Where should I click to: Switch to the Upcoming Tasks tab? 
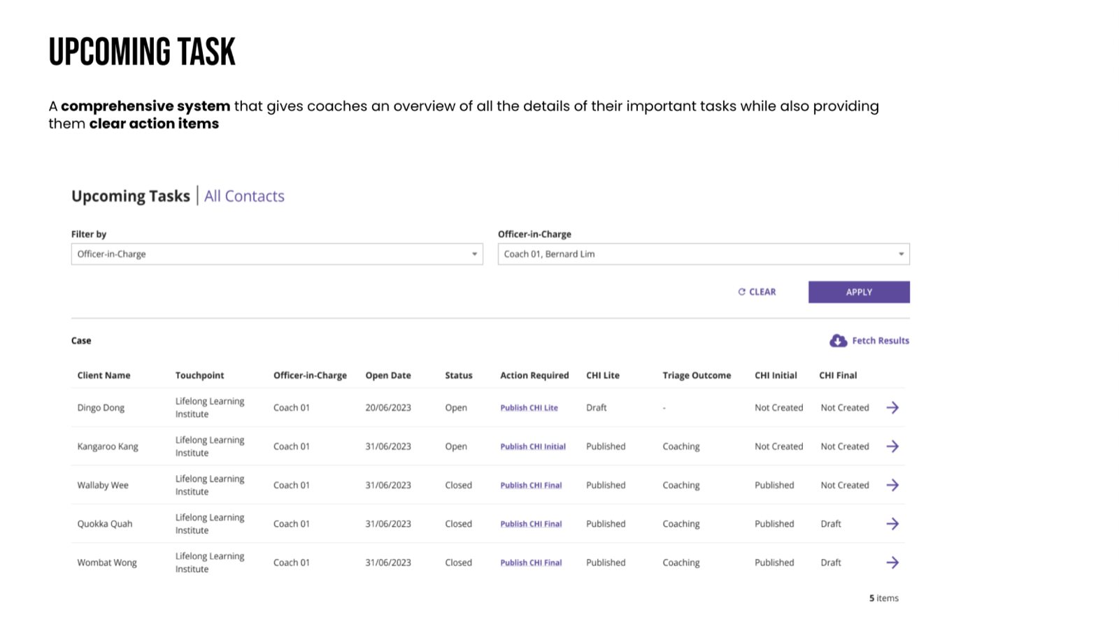pyautogui.click(x=131, y=196)
